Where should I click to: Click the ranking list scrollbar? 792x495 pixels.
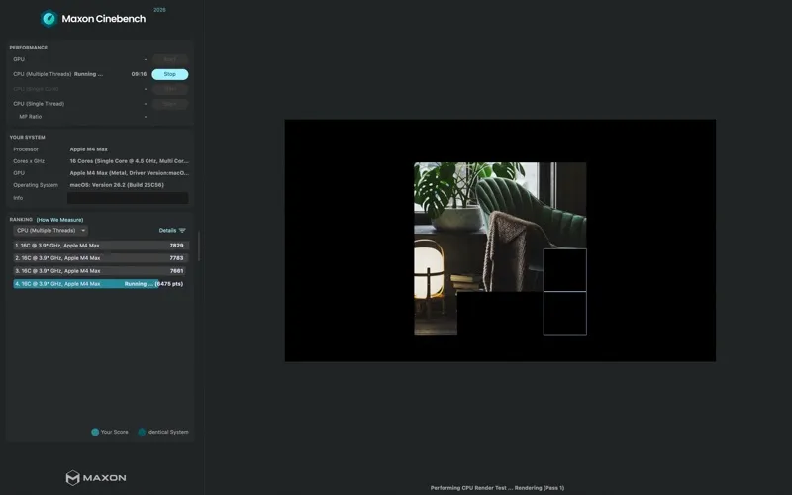point(199,247)
